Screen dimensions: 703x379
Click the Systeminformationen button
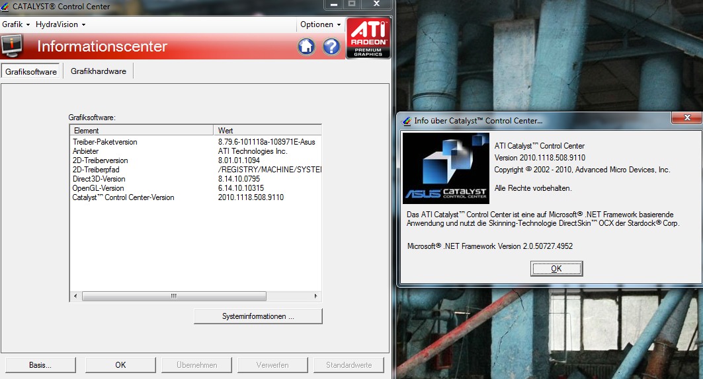[x=258, y=316]
